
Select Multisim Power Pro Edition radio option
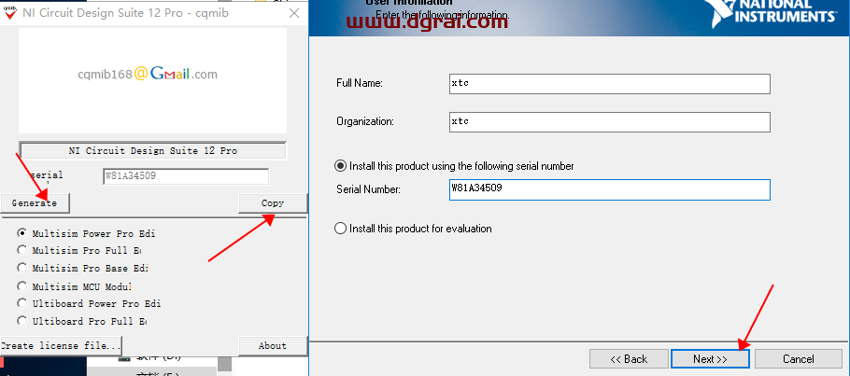coord(22,233)
